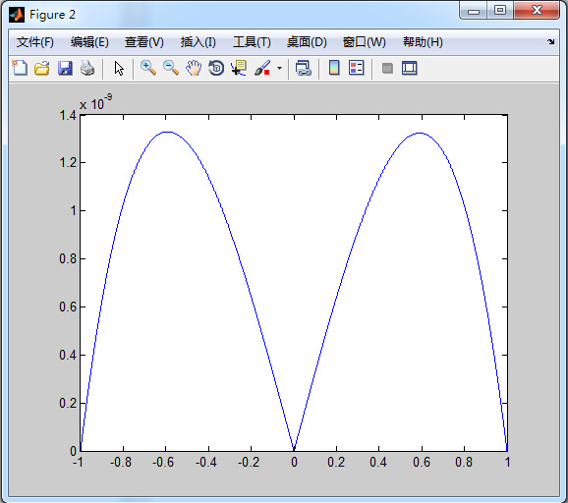The width and height of the screenshot is (568, 503).
Task: Expand the brush color dropdown arrow
Action: tap(279, 68)
